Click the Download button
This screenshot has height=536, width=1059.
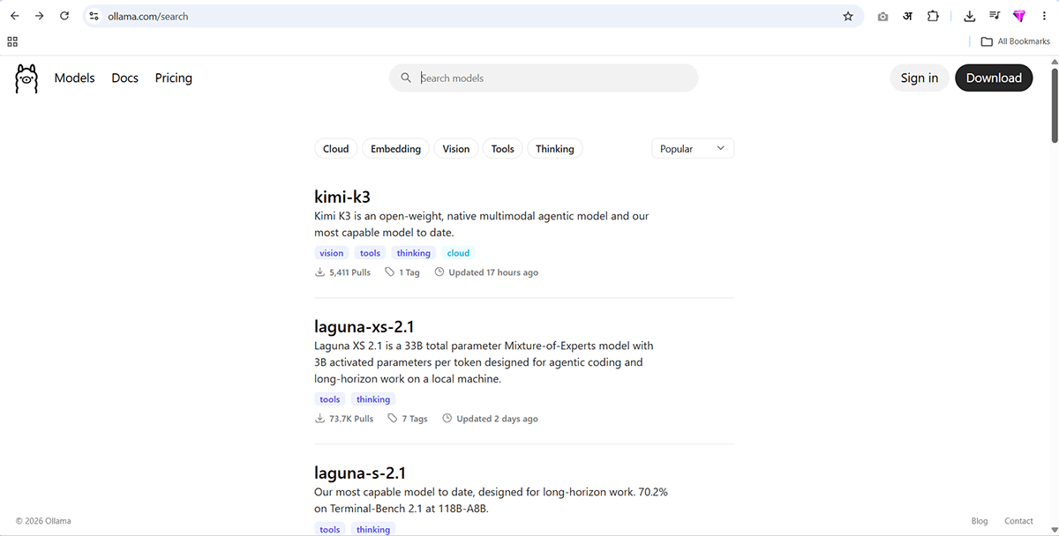coord(994,78)
